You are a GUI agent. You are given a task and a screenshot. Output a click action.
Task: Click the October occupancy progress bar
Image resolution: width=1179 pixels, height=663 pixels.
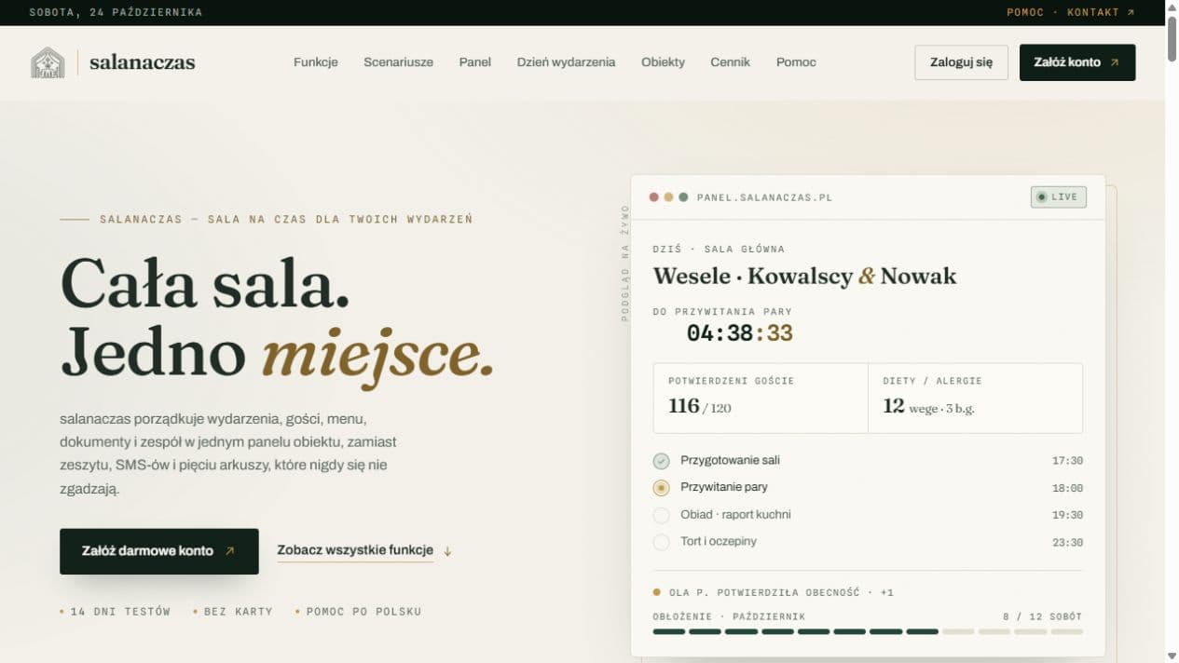(868, 631)
